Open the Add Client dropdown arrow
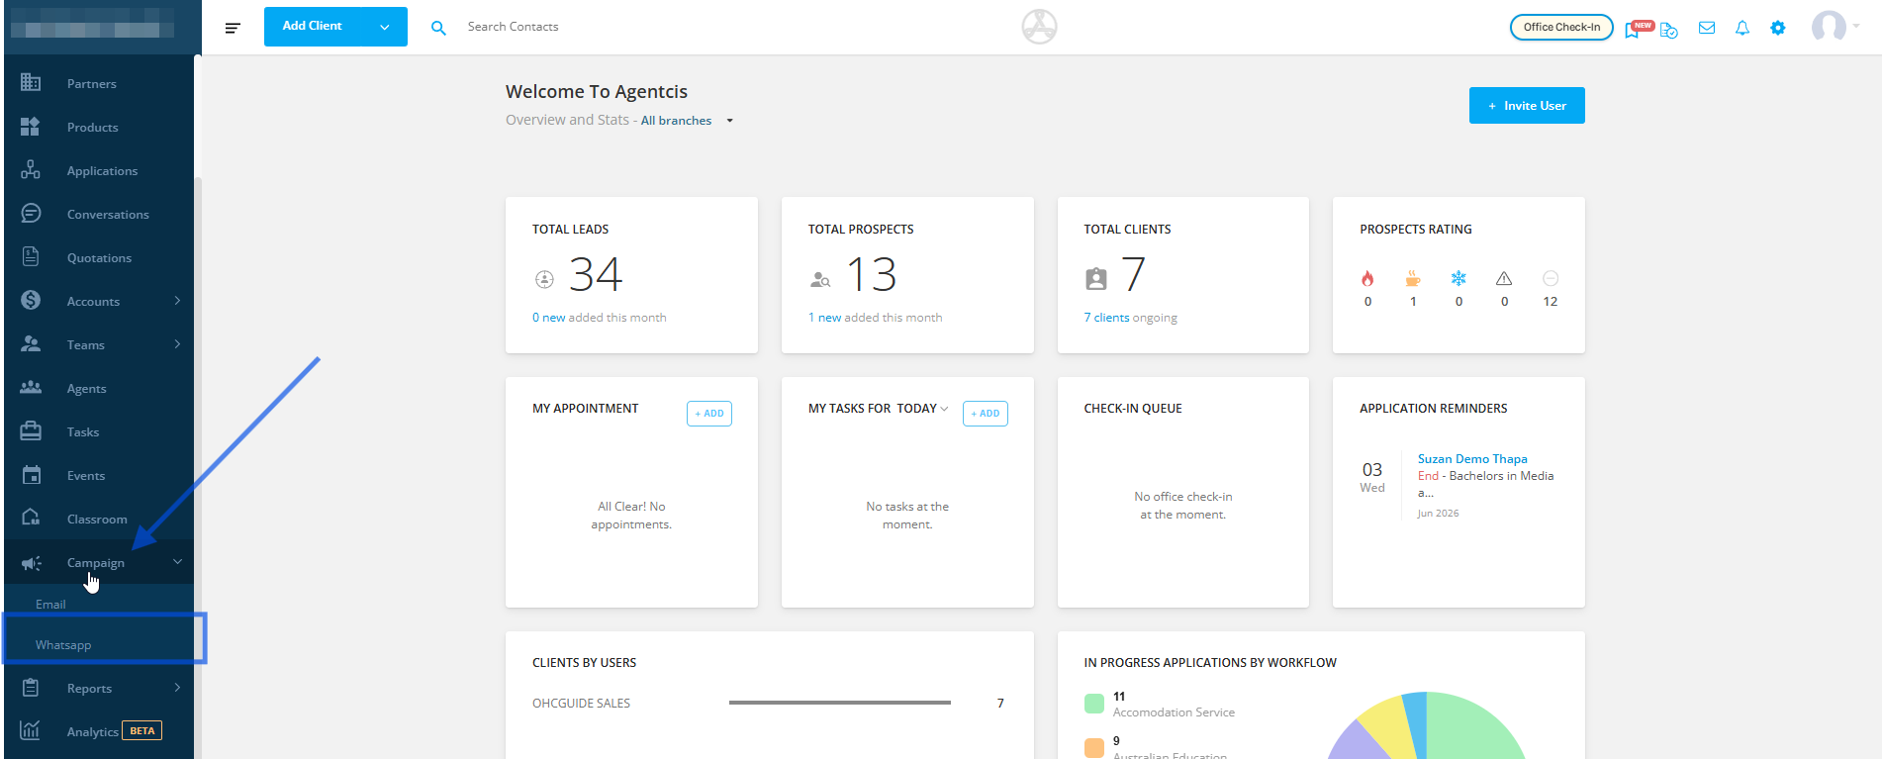The width and height of the screenshot is (1882, 759). point(384,27)
